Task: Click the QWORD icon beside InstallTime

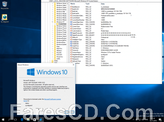Action: [71, 46]
